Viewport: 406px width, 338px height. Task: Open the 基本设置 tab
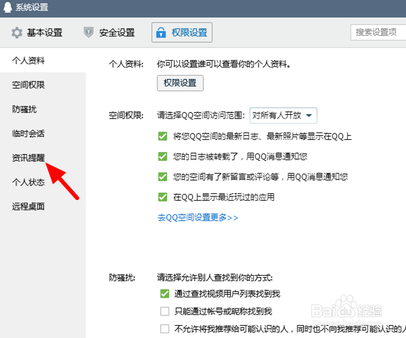click(37, 33)
